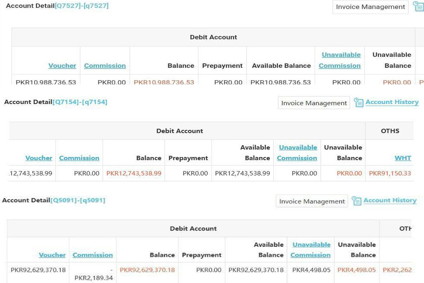424x283 pixels.
Task: Click Invoice Management button for account Q5091
Action: click(x=312, y=201)
